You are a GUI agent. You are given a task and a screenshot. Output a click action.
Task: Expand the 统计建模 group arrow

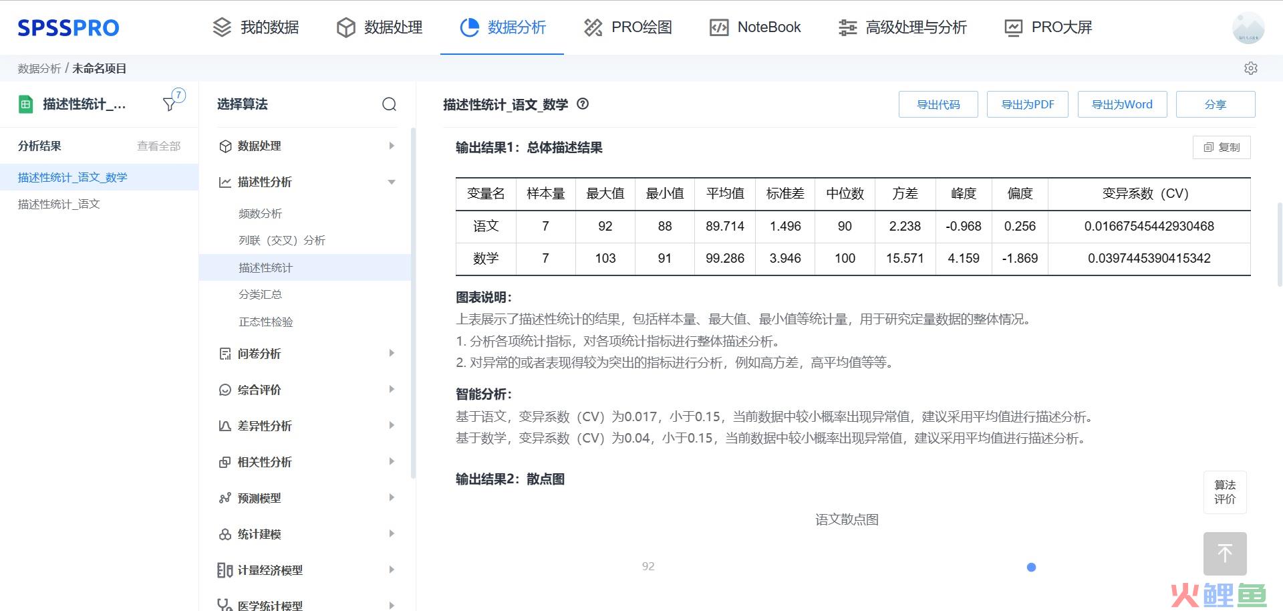(392, 533)
